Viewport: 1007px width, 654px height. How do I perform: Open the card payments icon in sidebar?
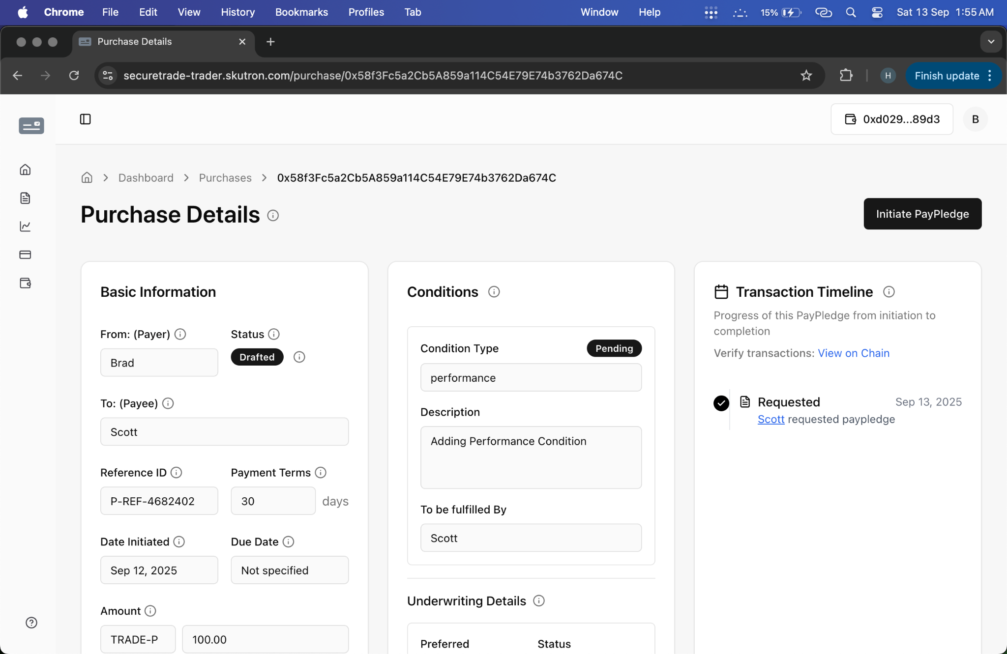coord(25,255)
